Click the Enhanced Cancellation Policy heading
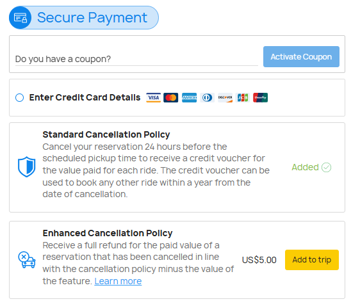This screenshot has height=306, width=360. (x=108, y=233)
